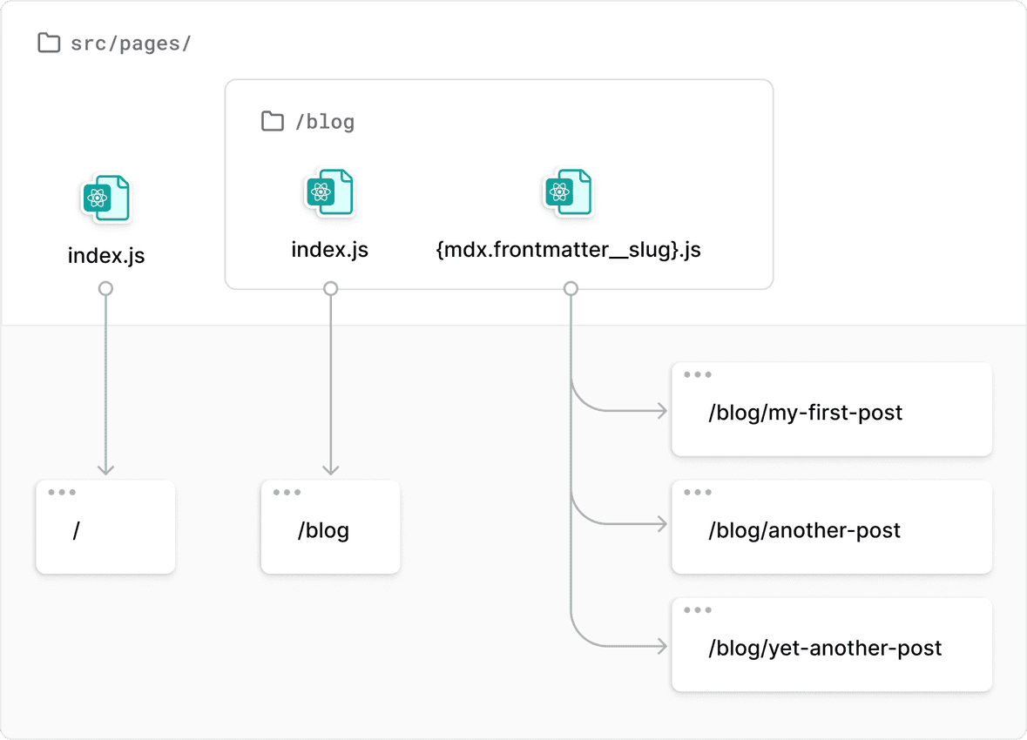
Task: Select the dots on /blog/yet-another-post card
Action: coord(696,609)
